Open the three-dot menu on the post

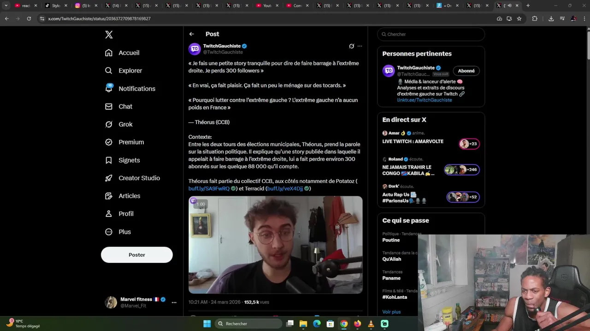(x=360, y=46)
